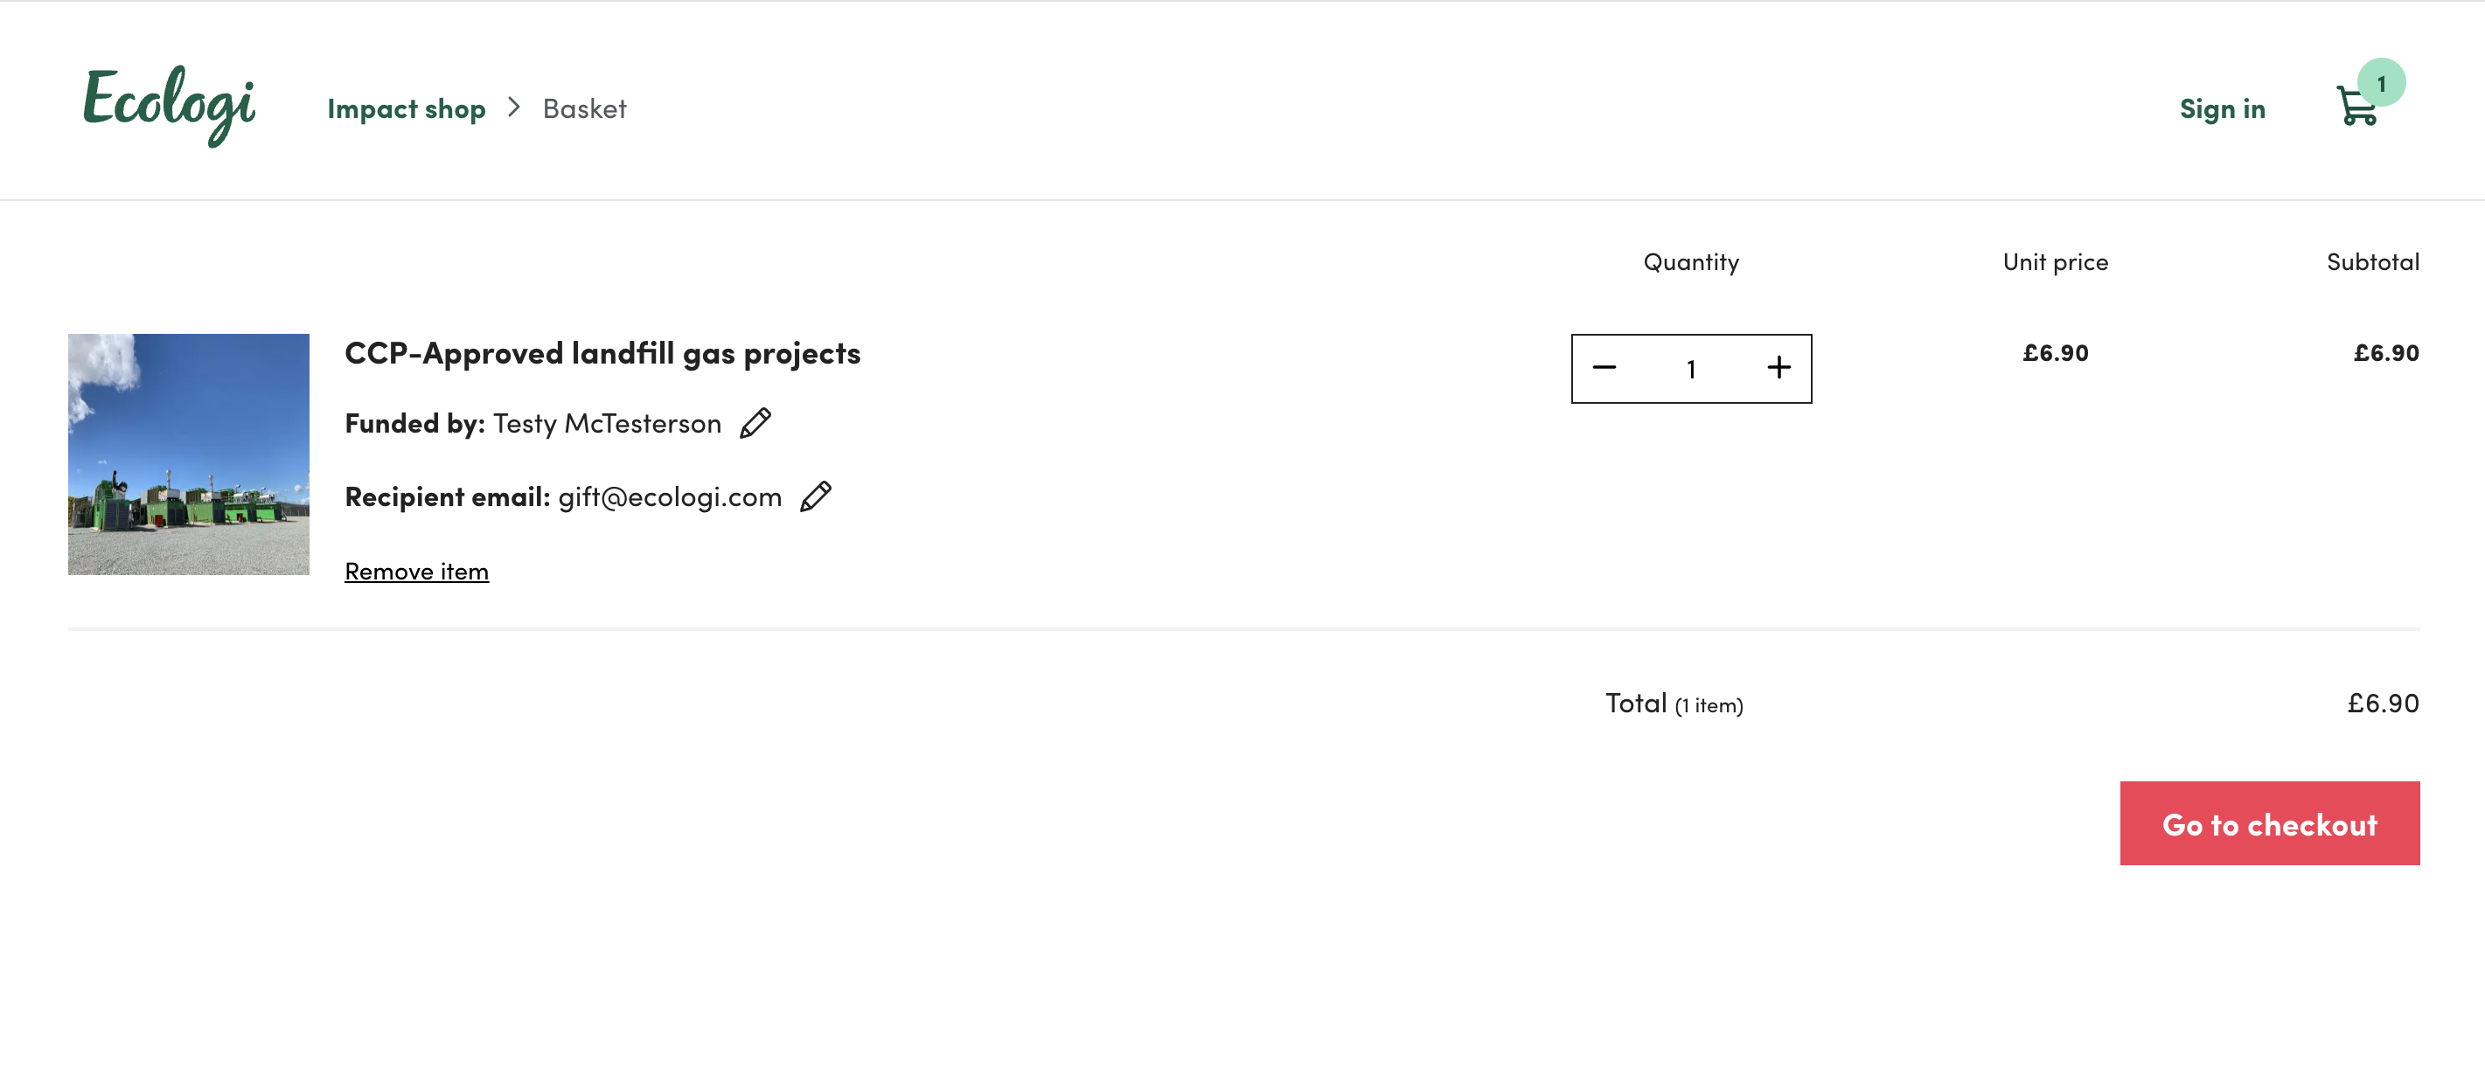Click the breadcrumb chevron separator
2485x1075 pixels.
tap(514, 108)
